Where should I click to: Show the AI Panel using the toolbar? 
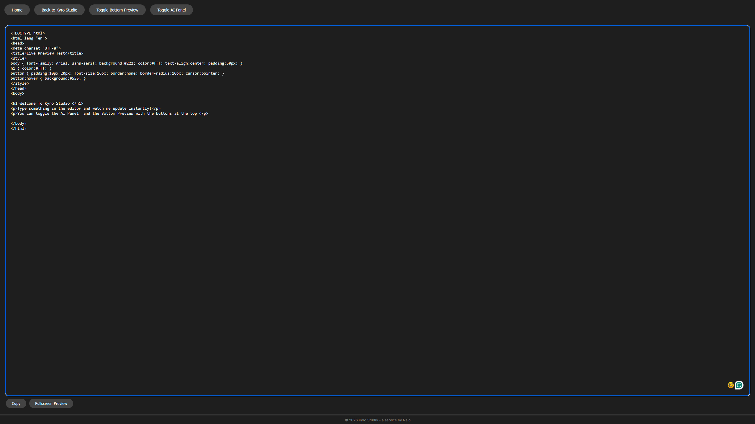tap(171, 10)
